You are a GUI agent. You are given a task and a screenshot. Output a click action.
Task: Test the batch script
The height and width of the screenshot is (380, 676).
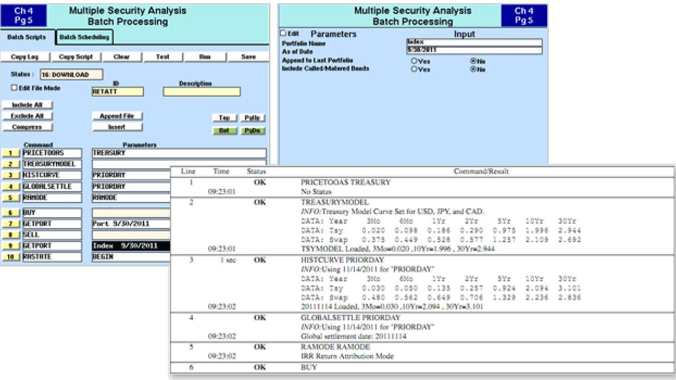pyautogui.click(x=162, y=56)
